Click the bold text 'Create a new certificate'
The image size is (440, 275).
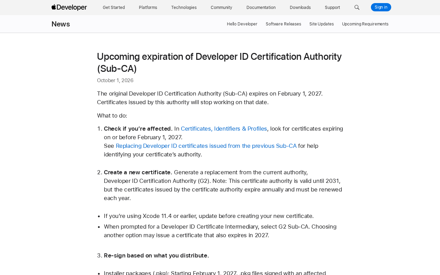(x=137, y=172)
